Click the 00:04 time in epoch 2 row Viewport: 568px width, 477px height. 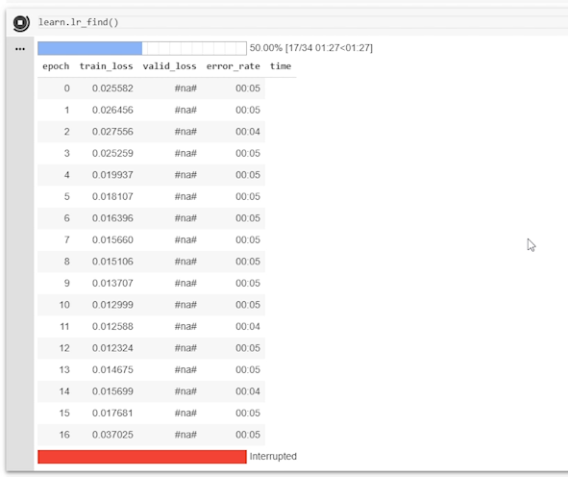pyautogui.click(x=248, y=132)
